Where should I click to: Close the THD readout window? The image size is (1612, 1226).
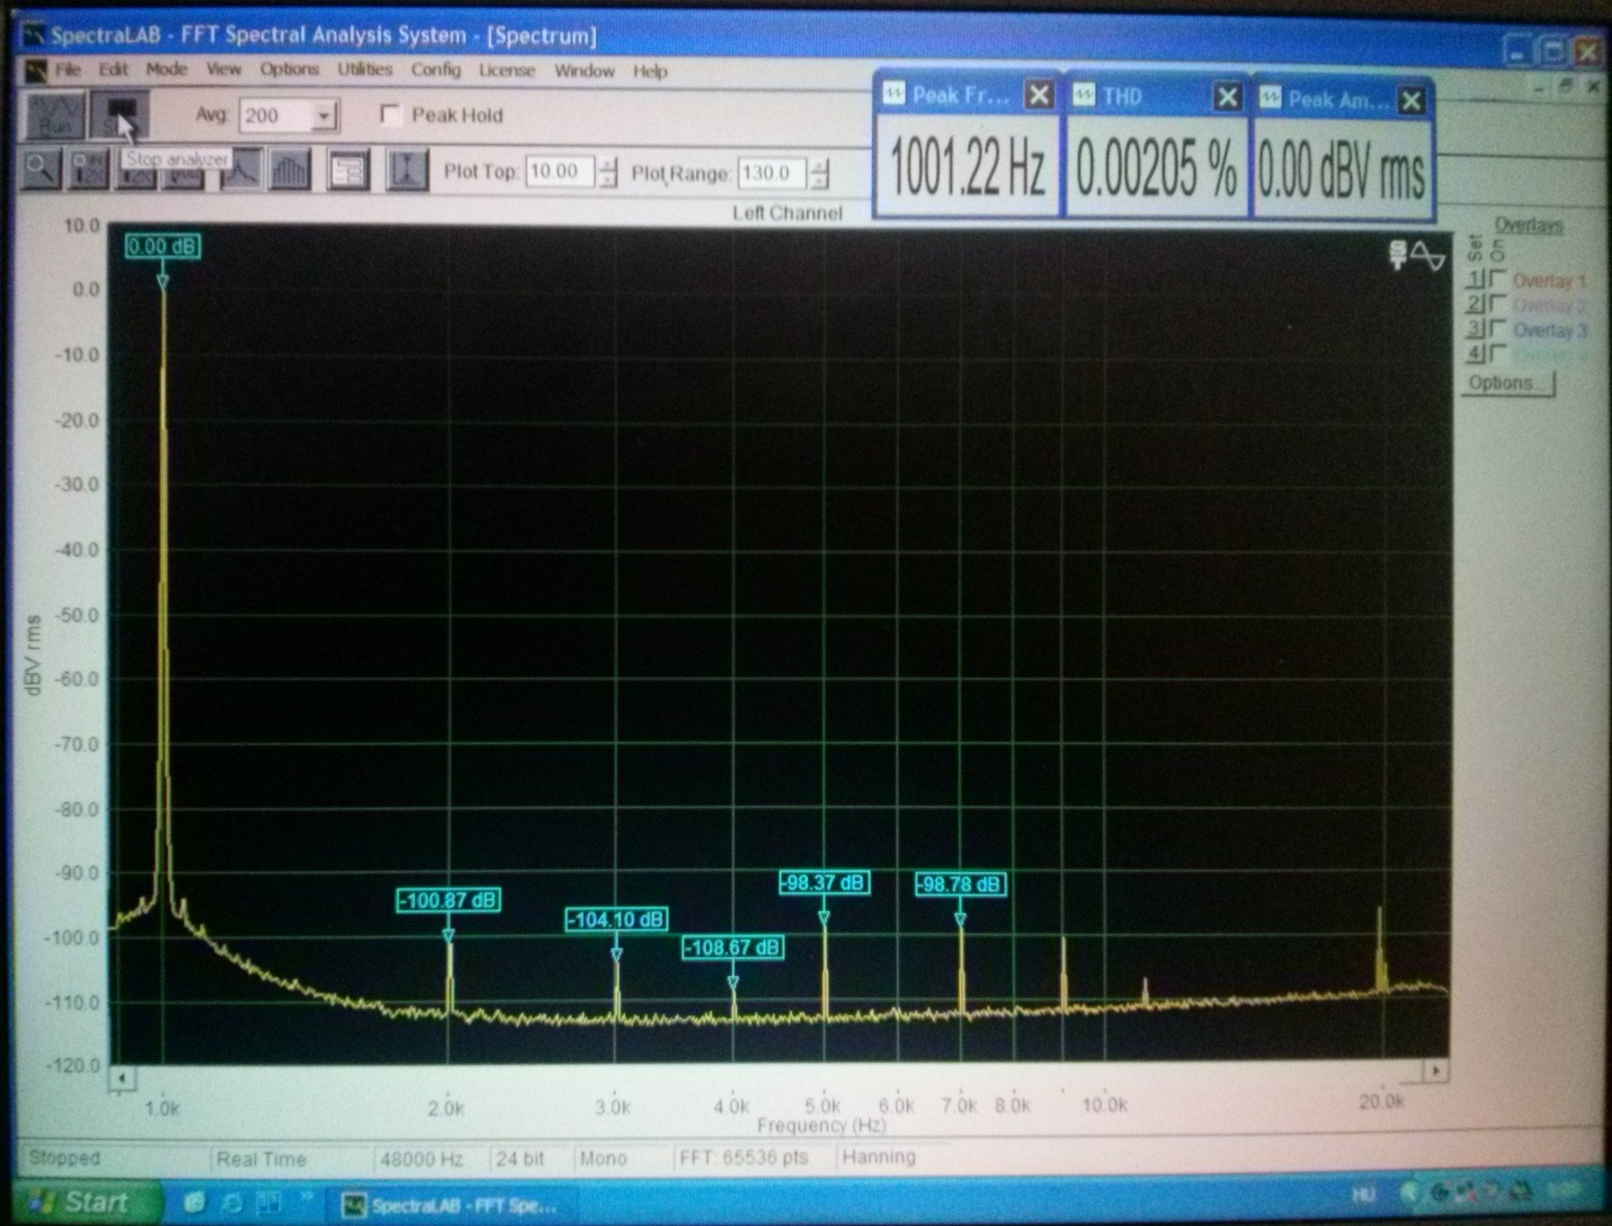tap(1228, 96)
